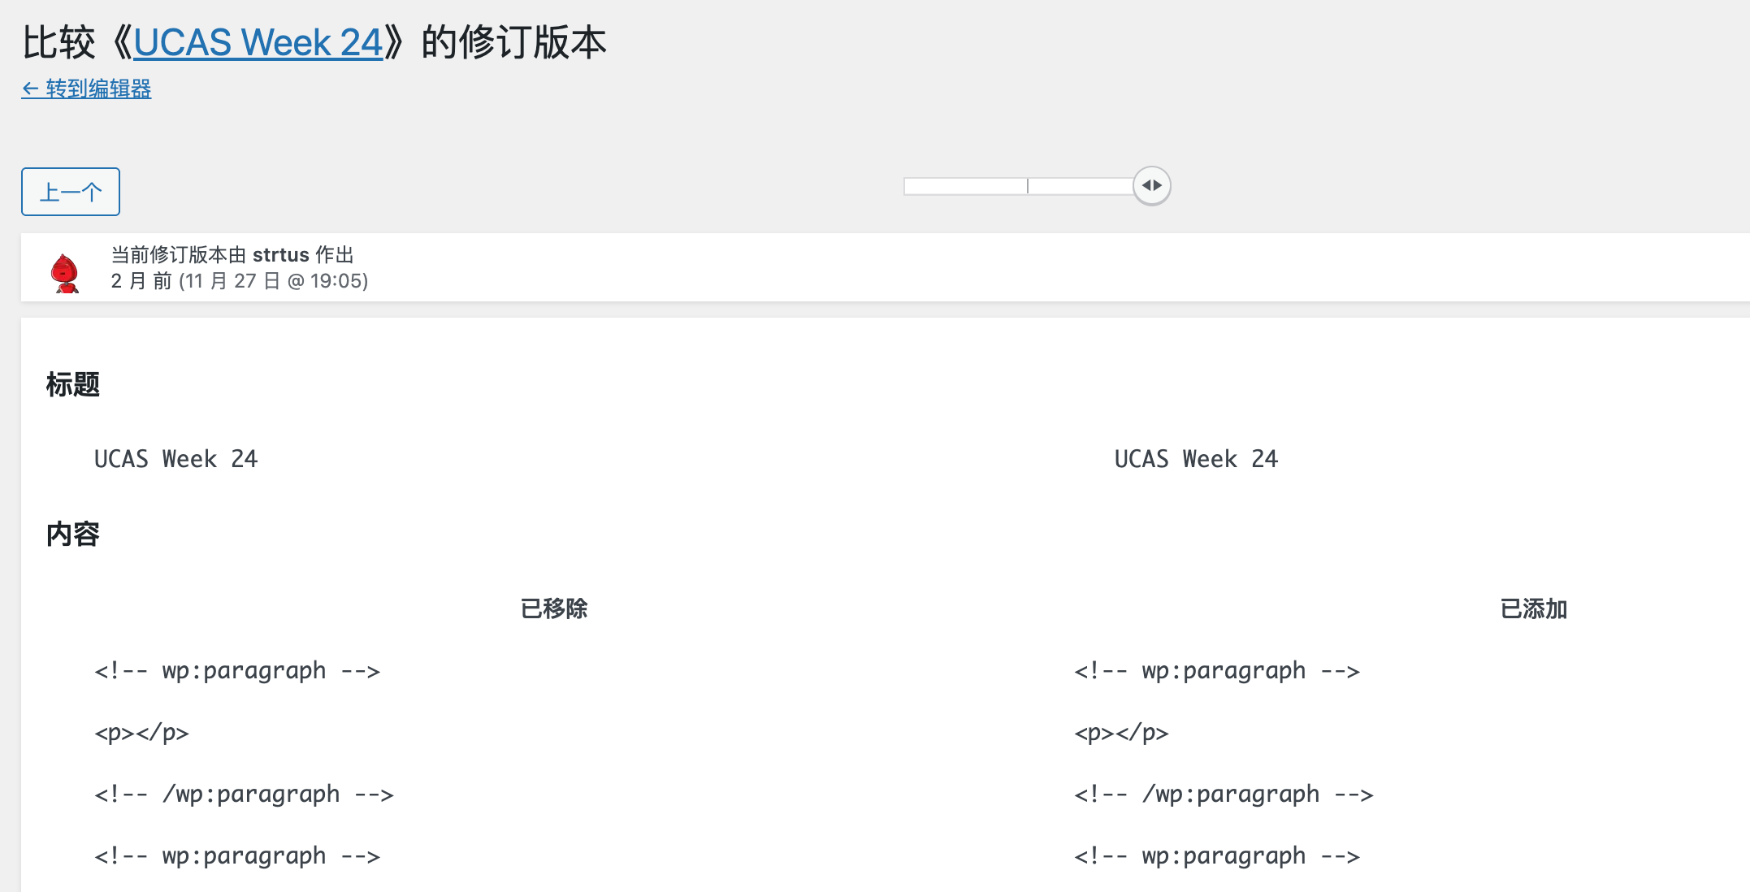Click the left end of the revision slider track

click(x=908, y=186)
